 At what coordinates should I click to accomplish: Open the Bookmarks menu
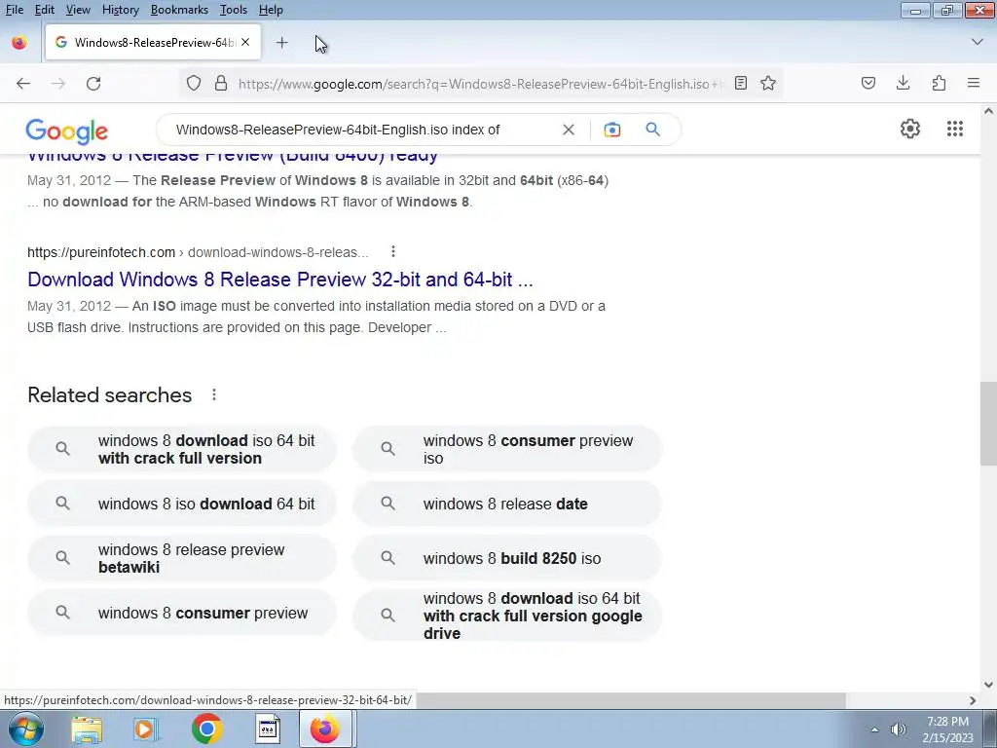point(179,10)
